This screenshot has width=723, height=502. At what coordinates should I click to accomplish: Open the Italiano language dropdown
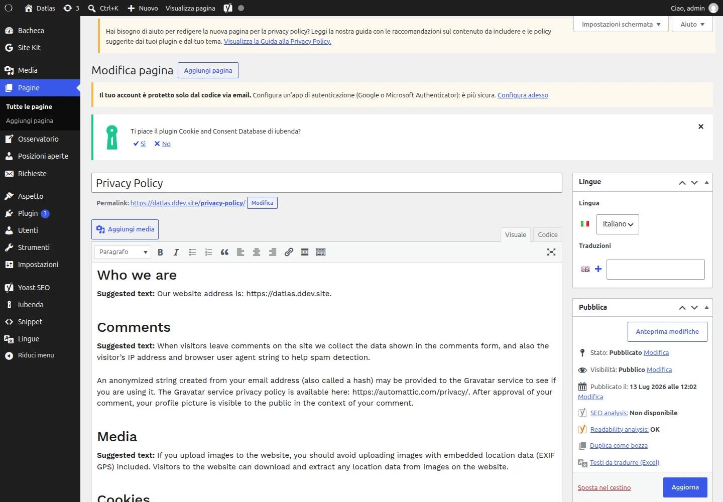pyautogui.click(x=618, y=224)
